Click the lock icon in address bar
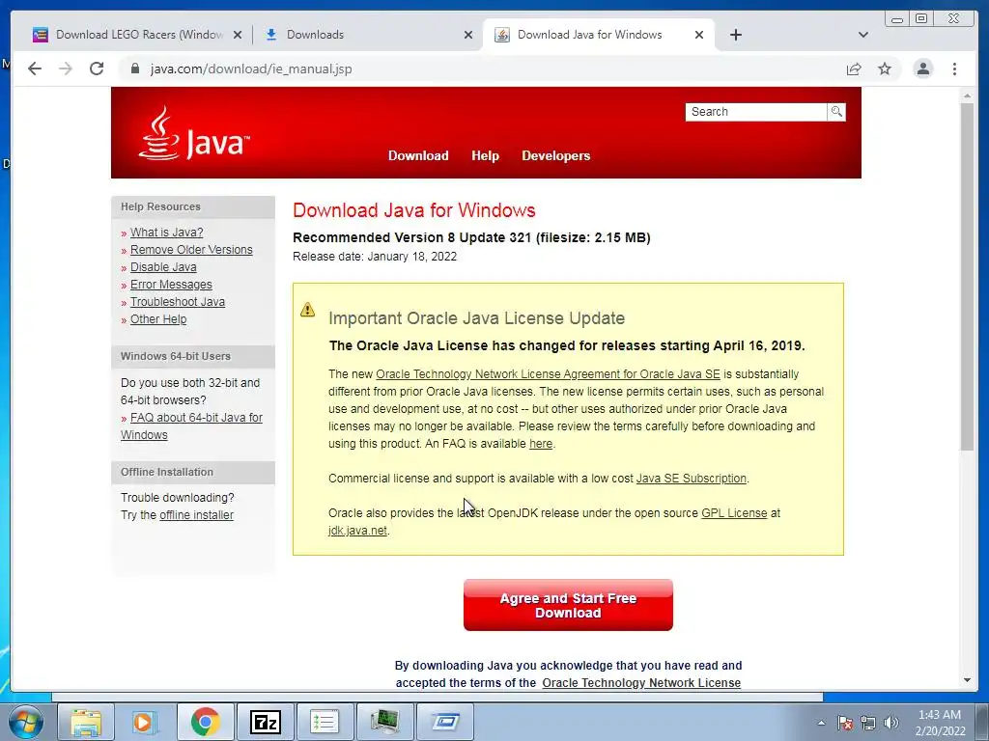This screenshot has height=741, width=989. 134,69
